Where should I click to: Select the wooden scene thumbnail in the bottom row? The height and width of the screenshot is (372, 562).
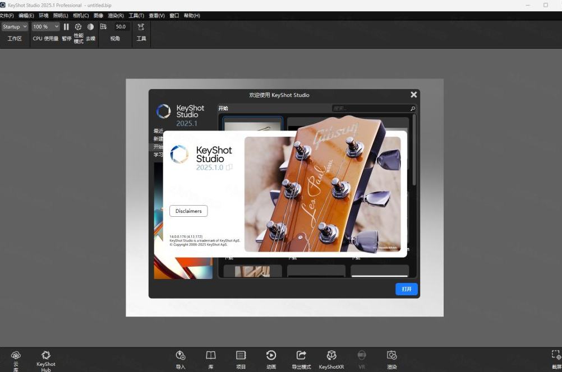click(x=253, y=271)
